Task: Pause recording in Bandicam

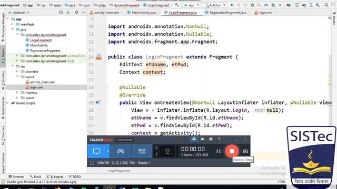Action: 219,151
